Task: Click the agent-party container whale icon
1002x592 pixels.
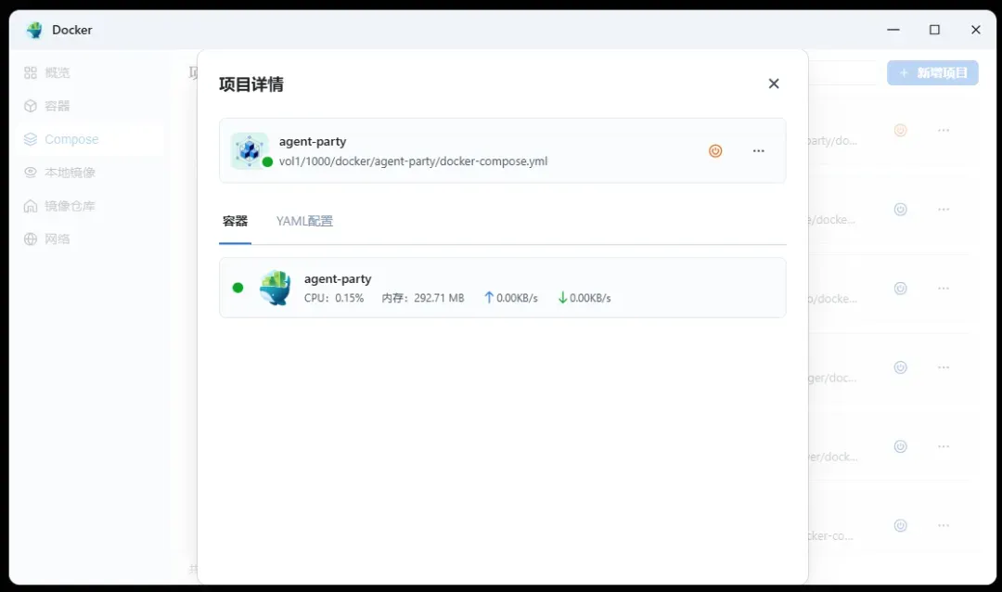Action: [x=276, y=288]
